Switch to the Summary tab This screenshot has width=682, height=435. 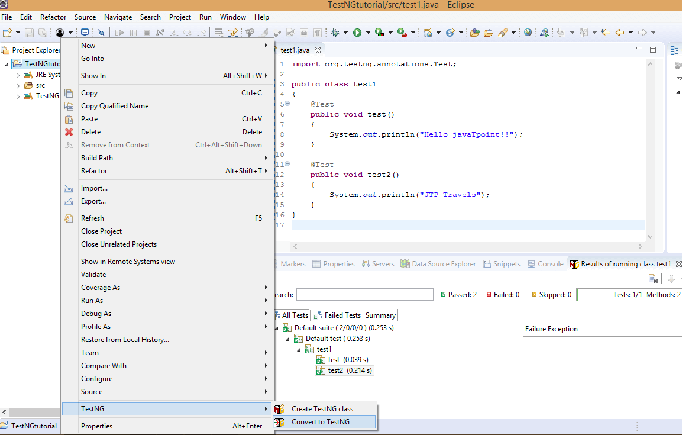[380, 315]
